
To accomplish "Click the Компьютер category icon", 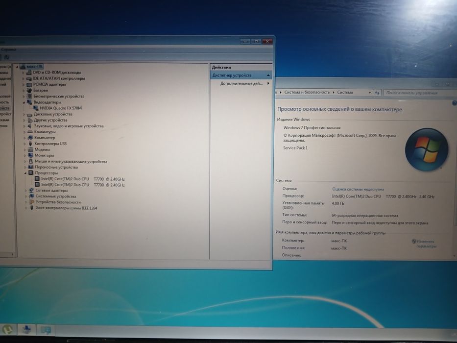I will (x=30, y=138).
